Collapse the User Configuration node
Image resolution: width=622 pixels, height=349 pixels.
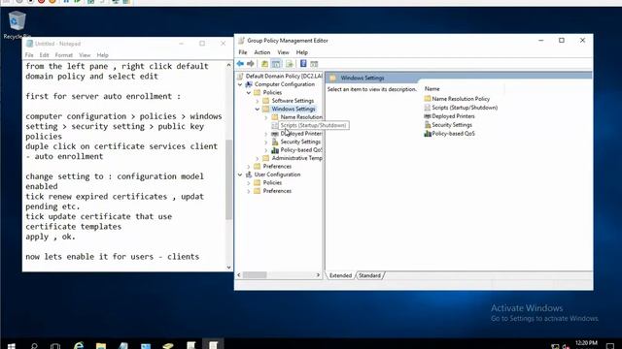pyautogui.click(x=240, y=174)
